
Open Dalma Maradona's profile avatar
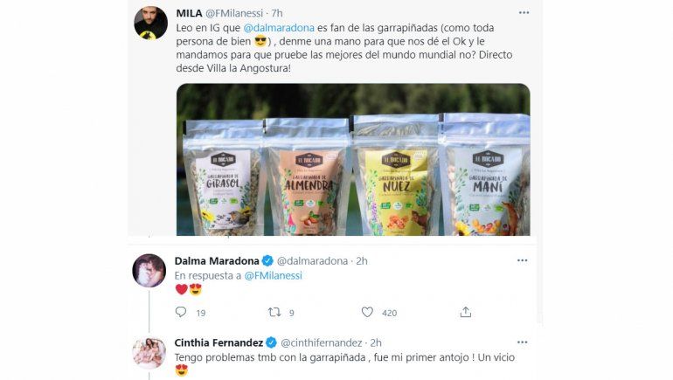[x=149, y=270]
